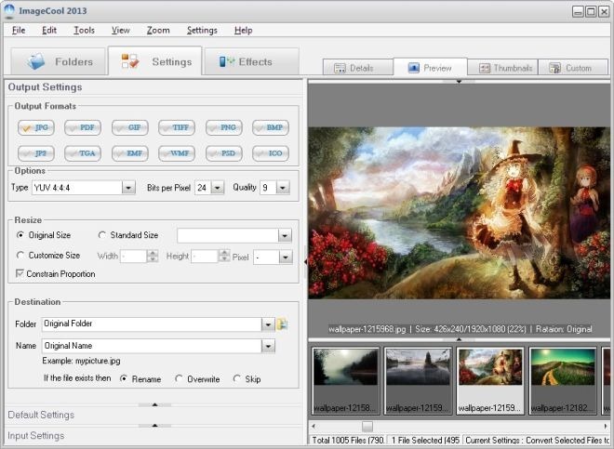This screenshot has width=614, height=449.
Task: Select the ICO output format
Action: [271, 153]
